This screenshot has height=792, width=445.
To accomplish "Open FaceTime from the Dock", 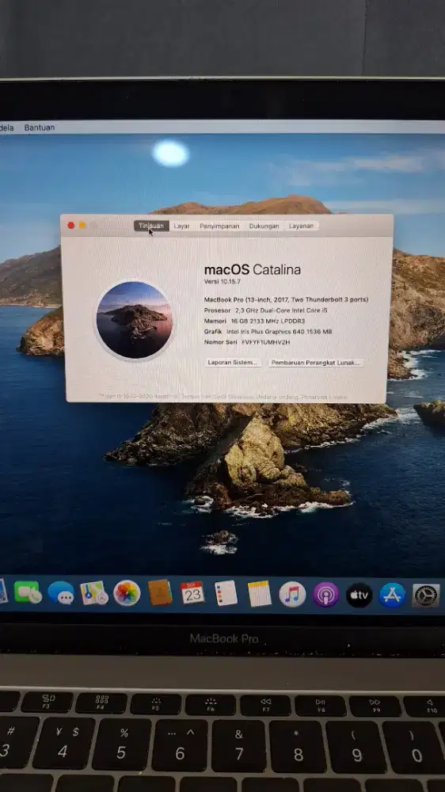I will [27, 592].
